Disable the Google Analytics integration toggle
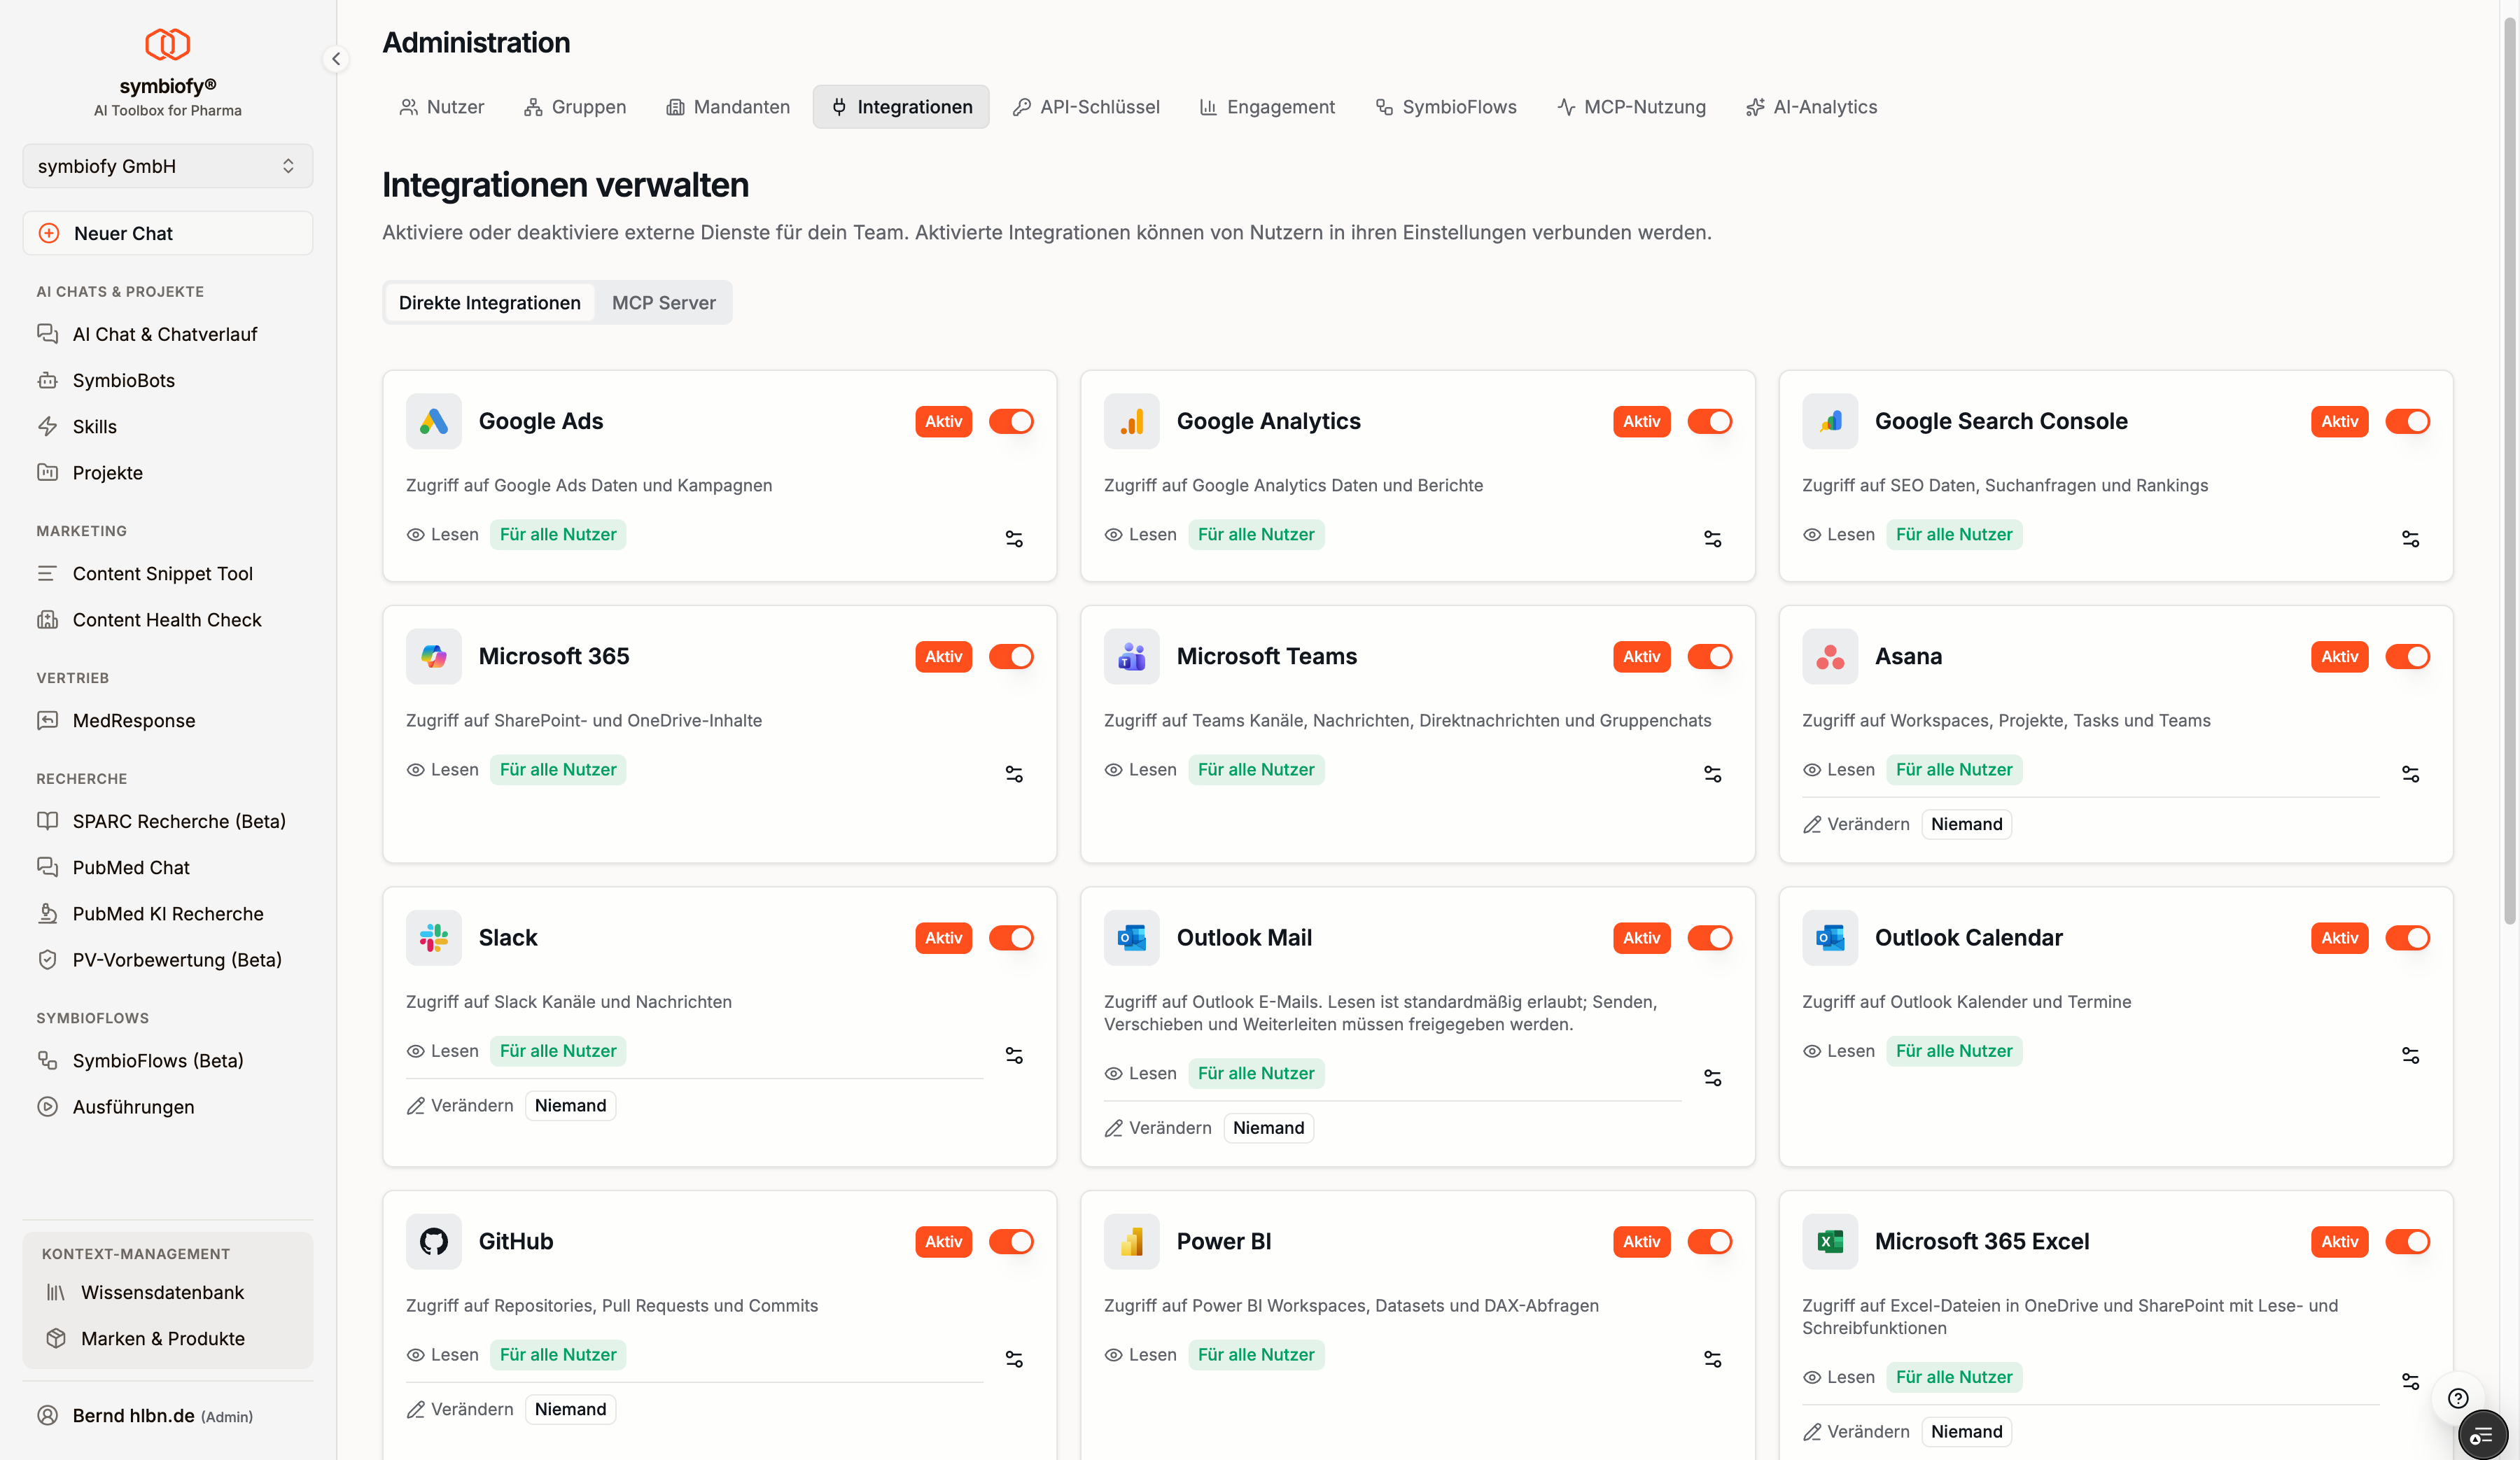Screen dimensions: 2520x1460 tap(1709, 421)
